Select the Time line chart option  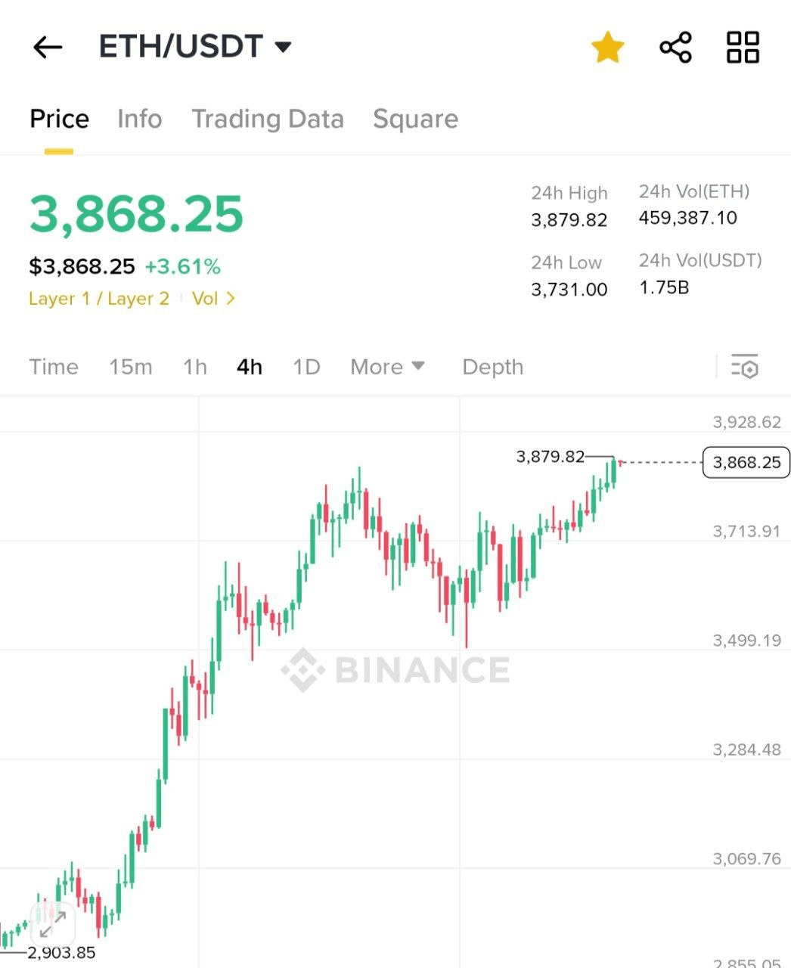pos(54,367)
